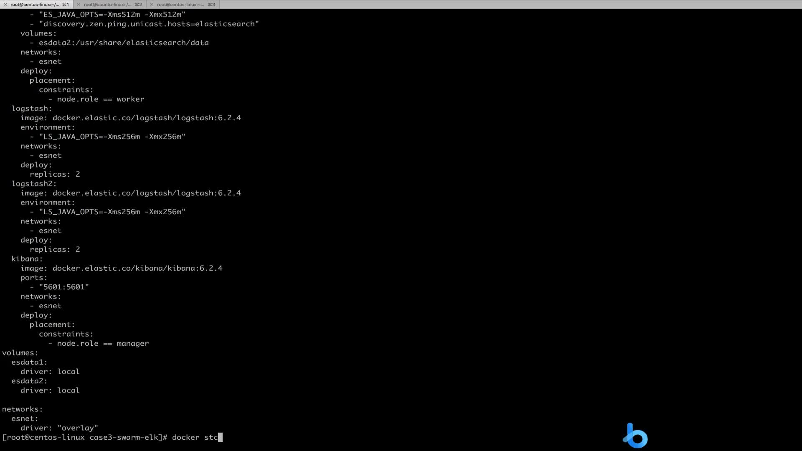Switch to the root@ubuntu-linux tab ⌘2
802x451 pixels.
(110, 5)
